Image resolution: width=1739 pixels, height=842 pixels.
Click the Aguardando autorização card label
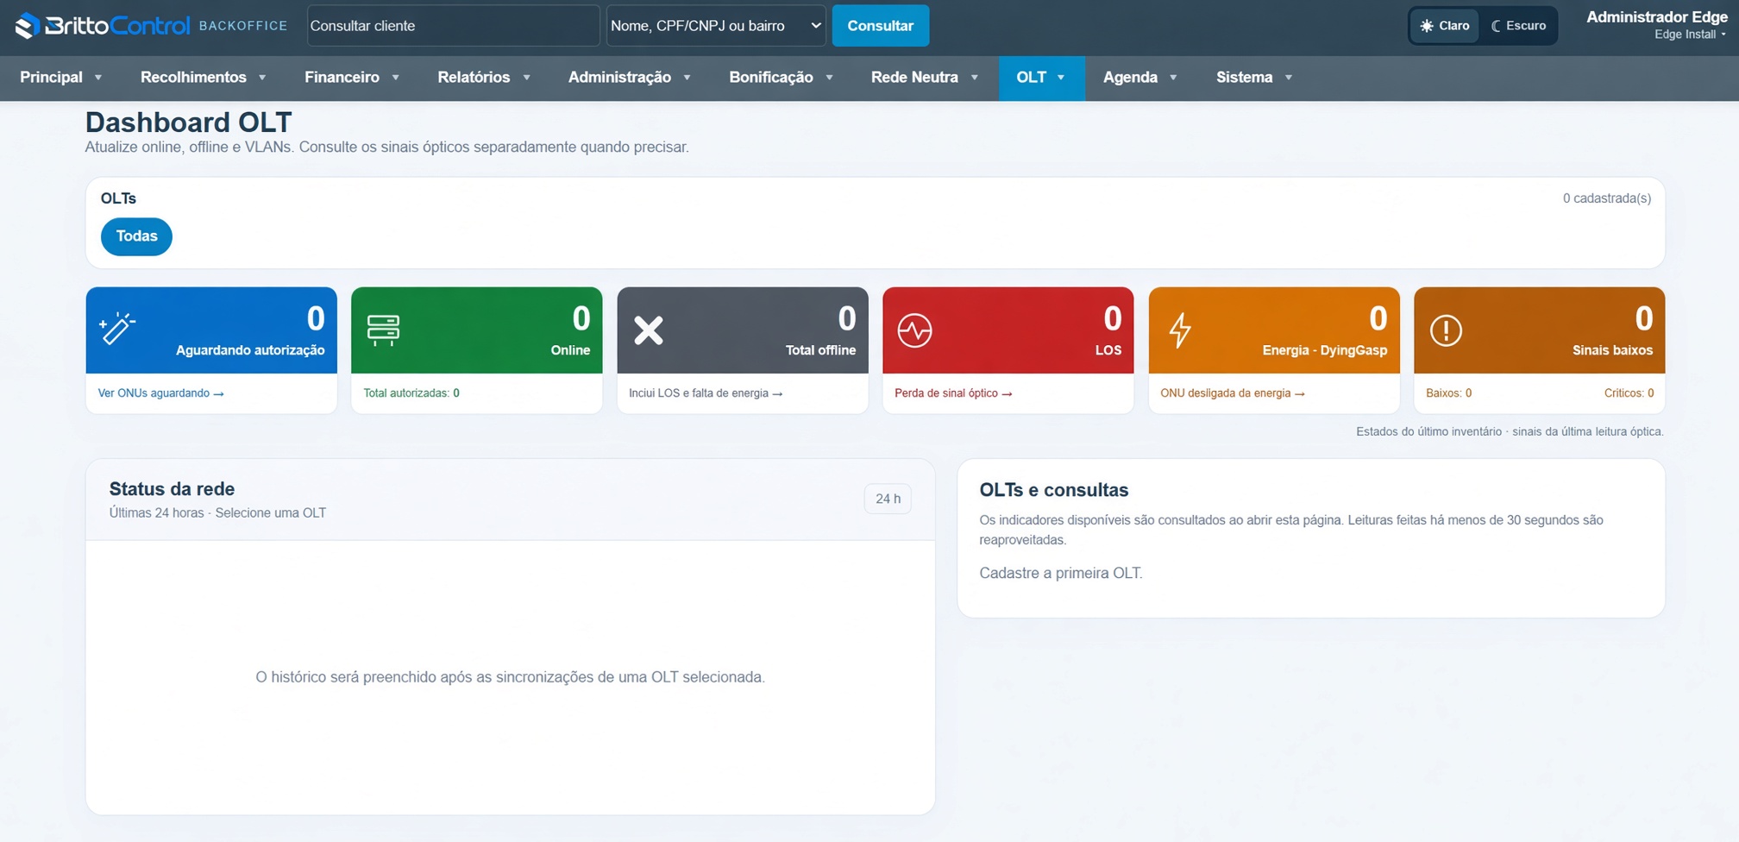pos(250,350)
